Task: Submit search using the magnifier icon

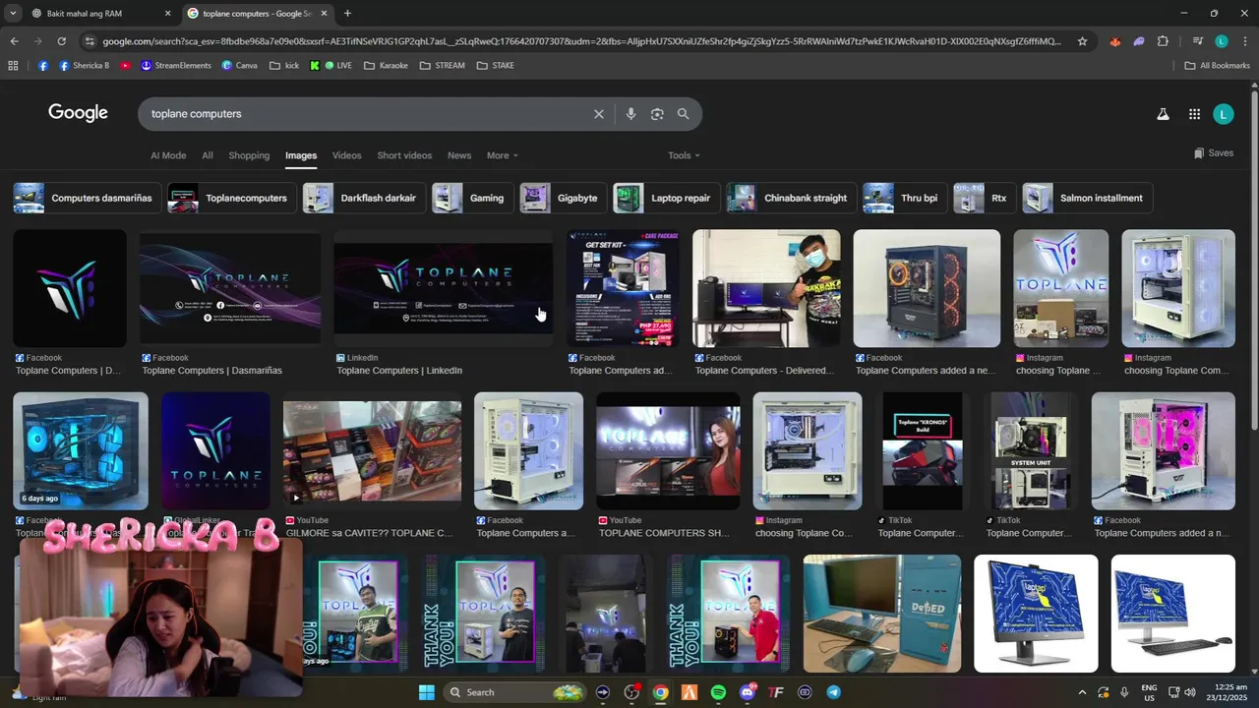Action: [x=683, y=114]
